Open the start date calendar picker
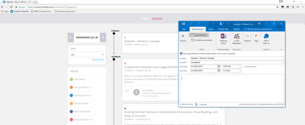The image size is (305, 125). click(219, 66)
